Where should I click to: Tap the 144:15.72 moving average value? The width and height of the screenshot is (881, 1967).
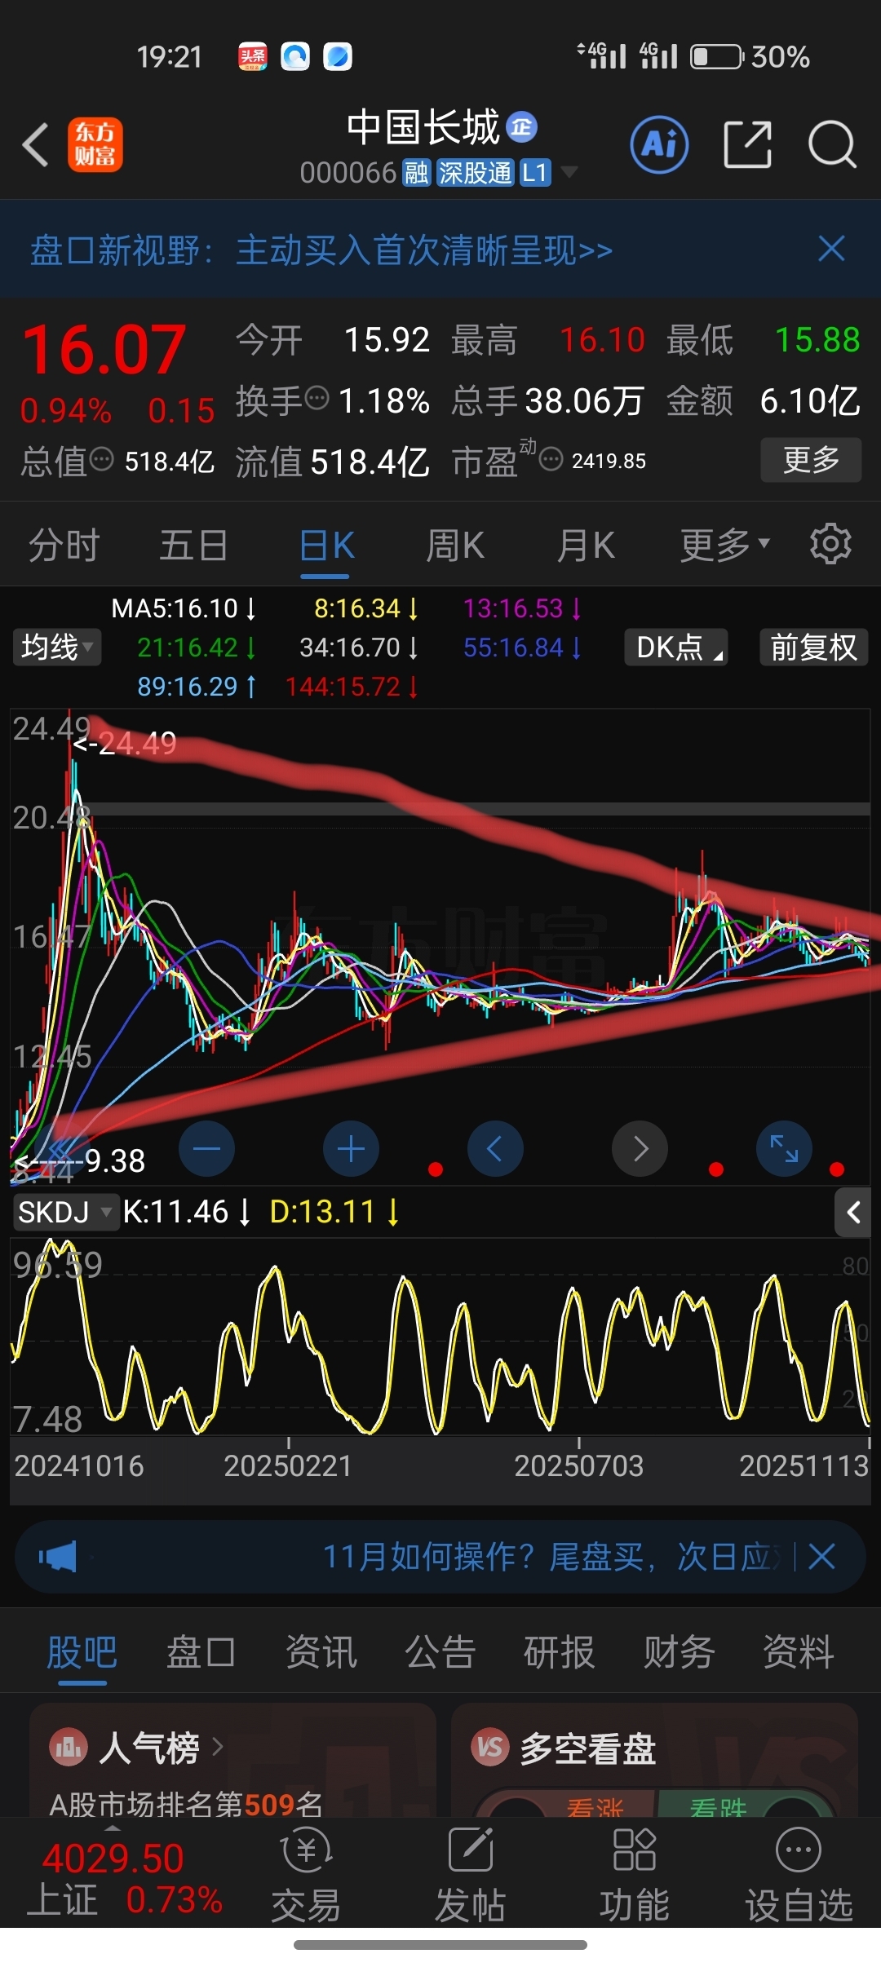tap(352, 687)
